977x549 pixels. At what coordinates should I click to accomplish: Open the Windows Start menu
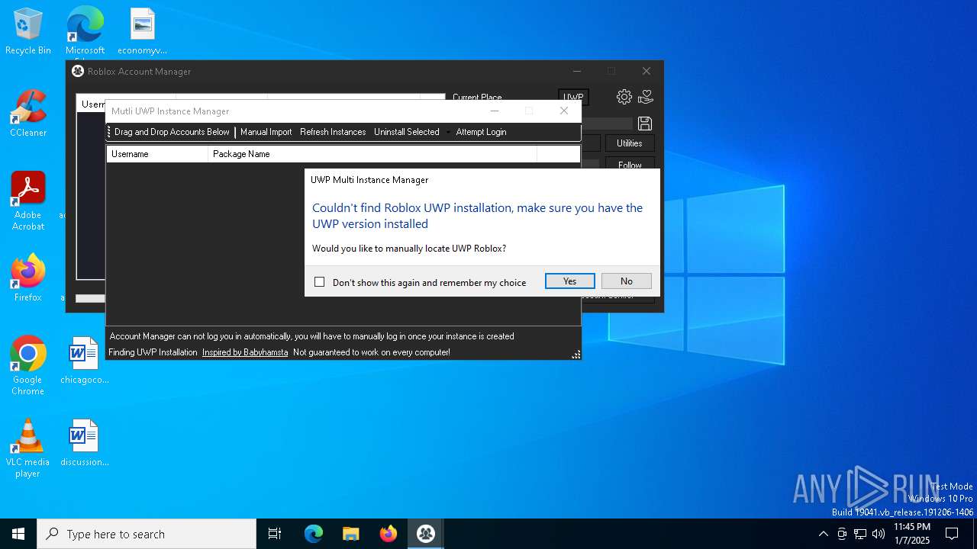[18, 534]
